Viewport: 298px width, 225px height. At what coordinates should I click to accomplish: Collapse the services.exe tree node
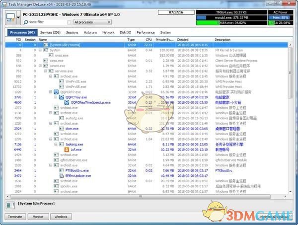45,71
